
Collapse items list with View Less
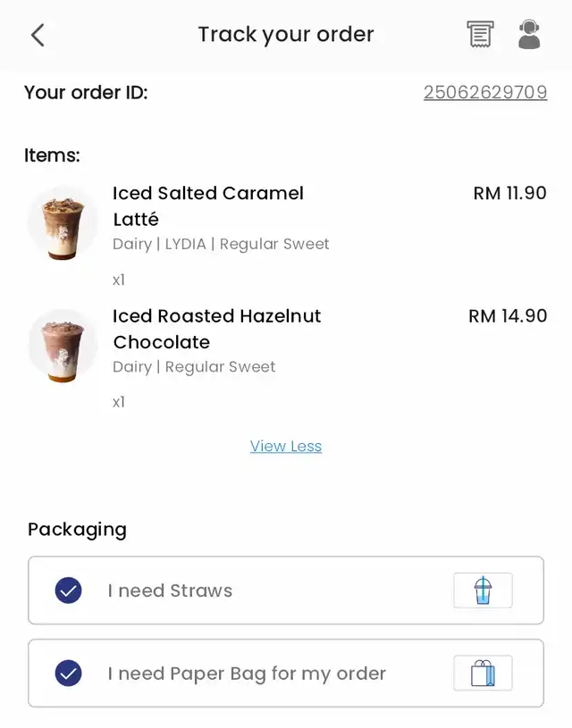coord(286,446)
